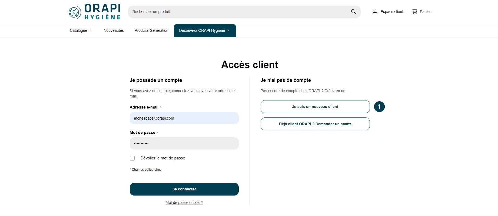This screenshot has width=498, height=216.
Task: Click the shopping cart icon
Action: (x=414, y=12)
